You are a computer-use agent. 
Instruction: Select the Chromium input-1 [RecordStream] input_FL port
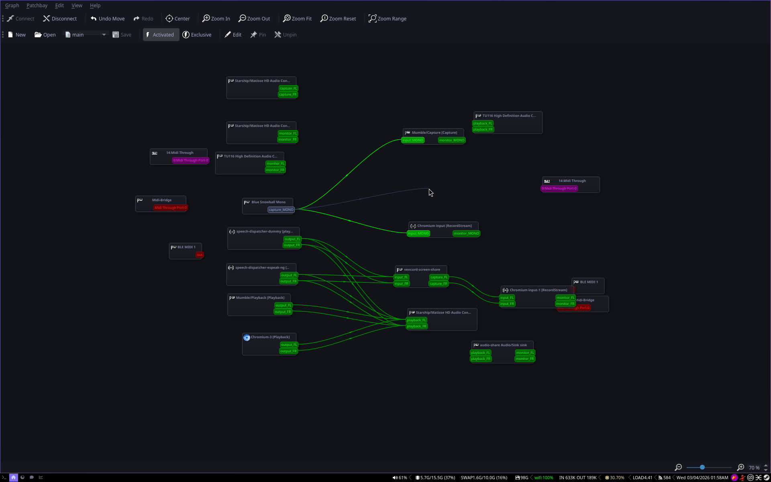(507, 298)
